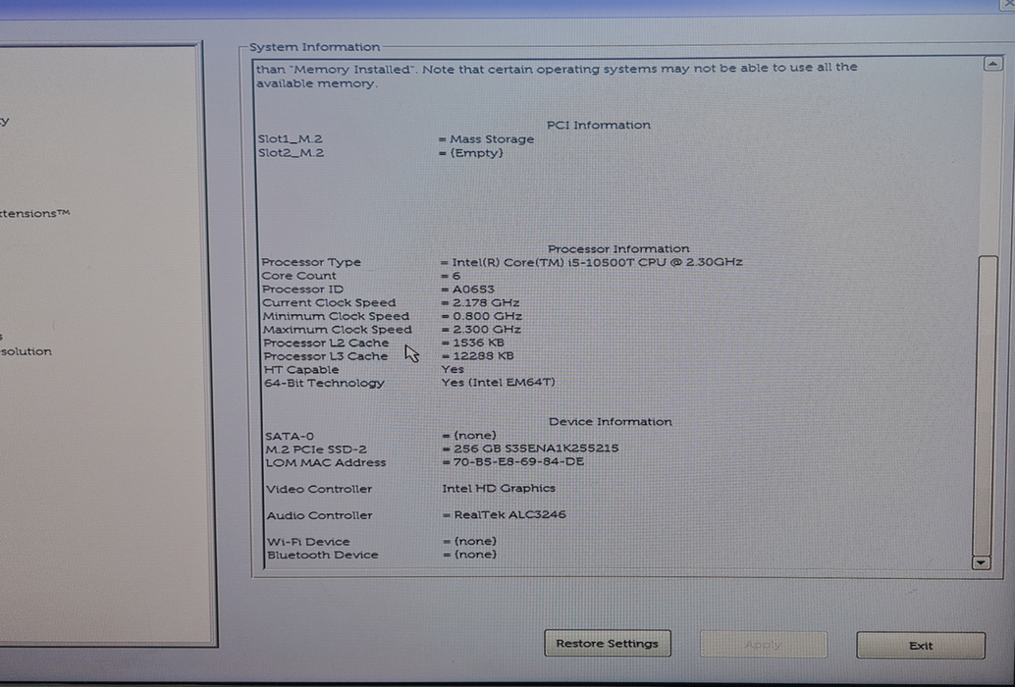
Task: Click the Video Controller label
Action: [x=319, y=489]
